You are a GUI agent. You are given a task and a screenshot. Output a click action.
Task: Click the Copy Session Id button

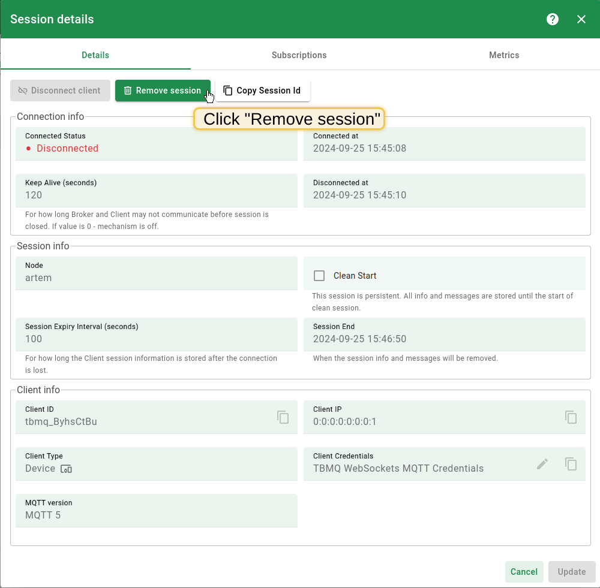click(x=262, y=91)
